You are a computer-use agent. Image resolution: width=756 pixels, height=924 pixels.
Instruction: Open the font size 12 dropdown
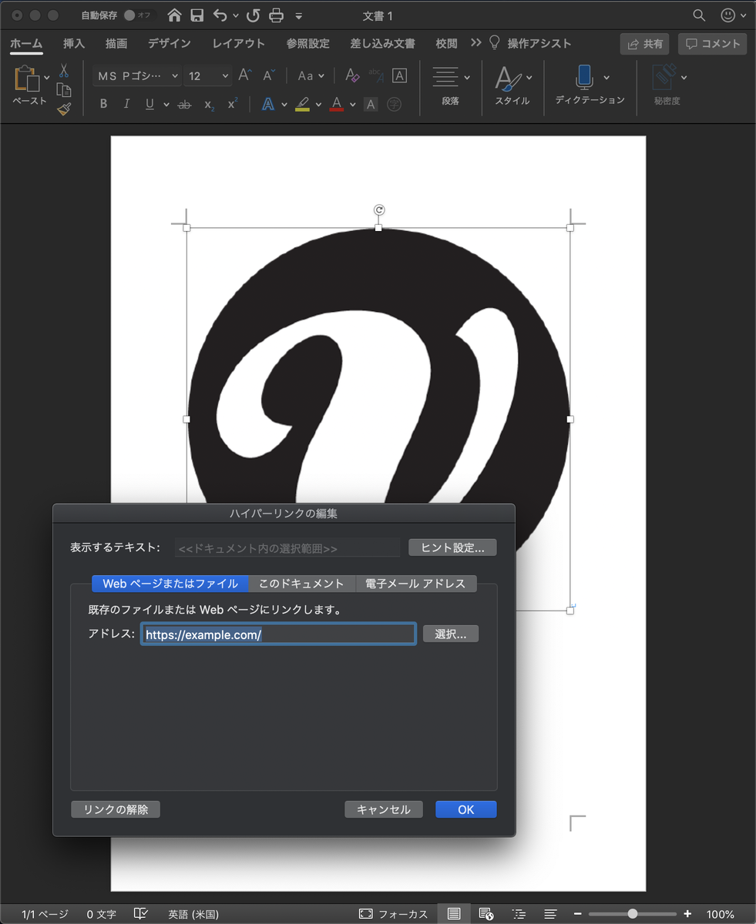click(x=207, y=75)
